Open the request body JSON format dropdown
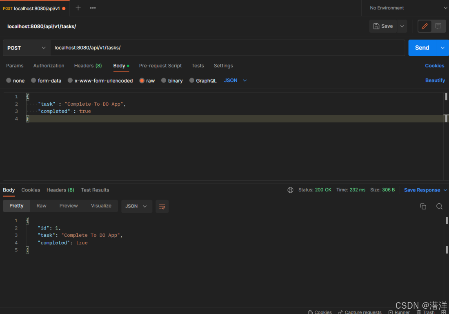This screenshot has width=449, height=314. (x=235, y=80)
